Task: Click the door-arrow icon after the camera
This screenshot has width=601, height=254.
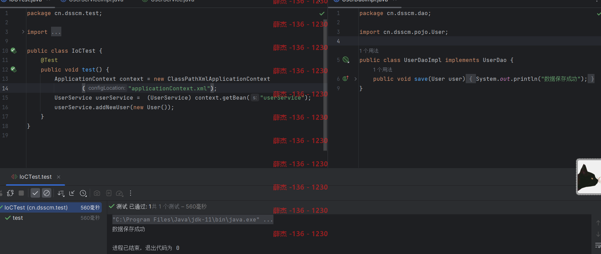Action: 109,193
